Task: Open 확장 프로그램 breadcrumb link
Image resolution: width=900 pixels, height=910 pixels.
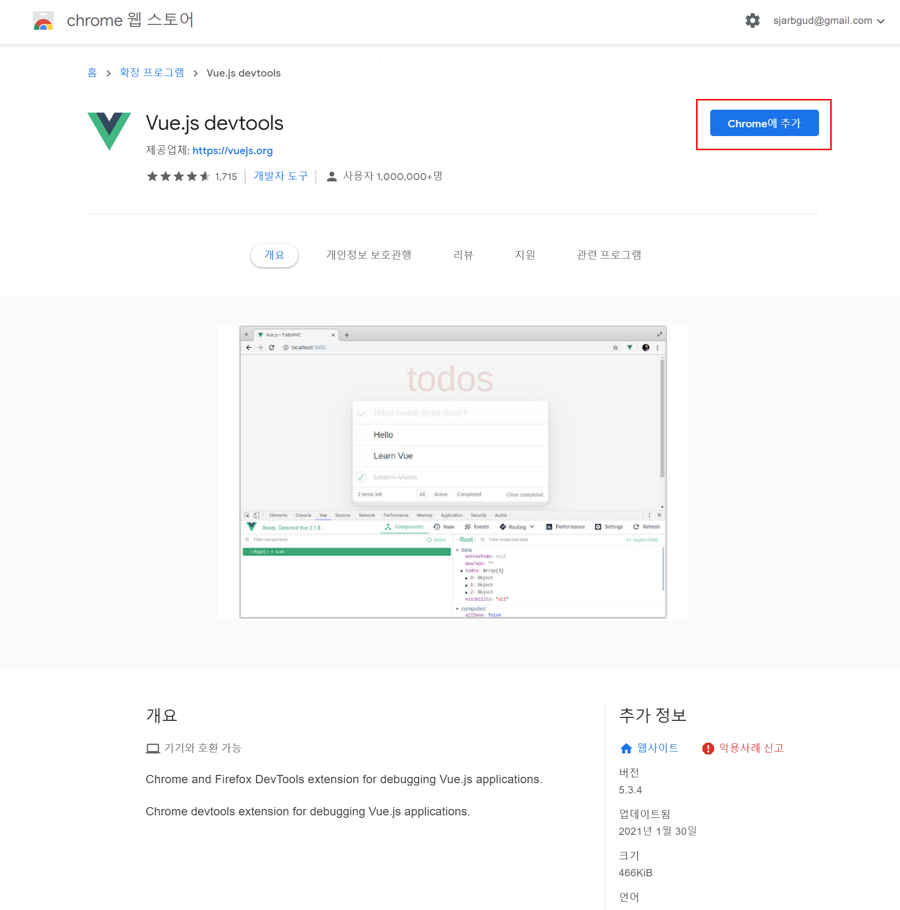Action: click(152, 73)
